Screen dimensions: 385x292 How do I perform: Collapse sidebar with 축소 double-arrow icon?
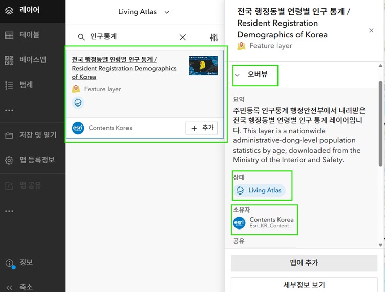[9, 287]
